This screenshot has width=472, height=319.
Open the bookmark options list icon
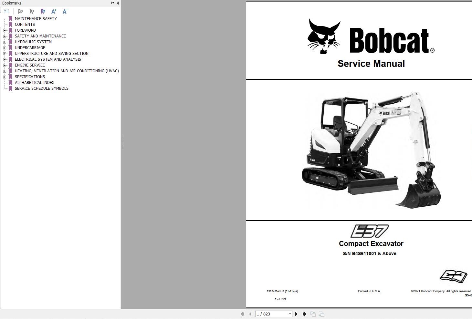[6, 11]
